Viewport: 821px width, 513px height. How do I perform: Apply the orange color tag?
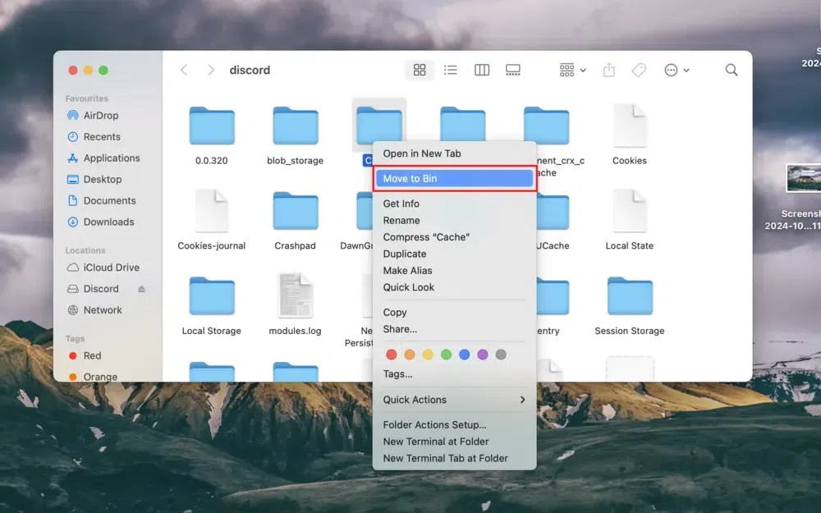[x=410, y=355]
